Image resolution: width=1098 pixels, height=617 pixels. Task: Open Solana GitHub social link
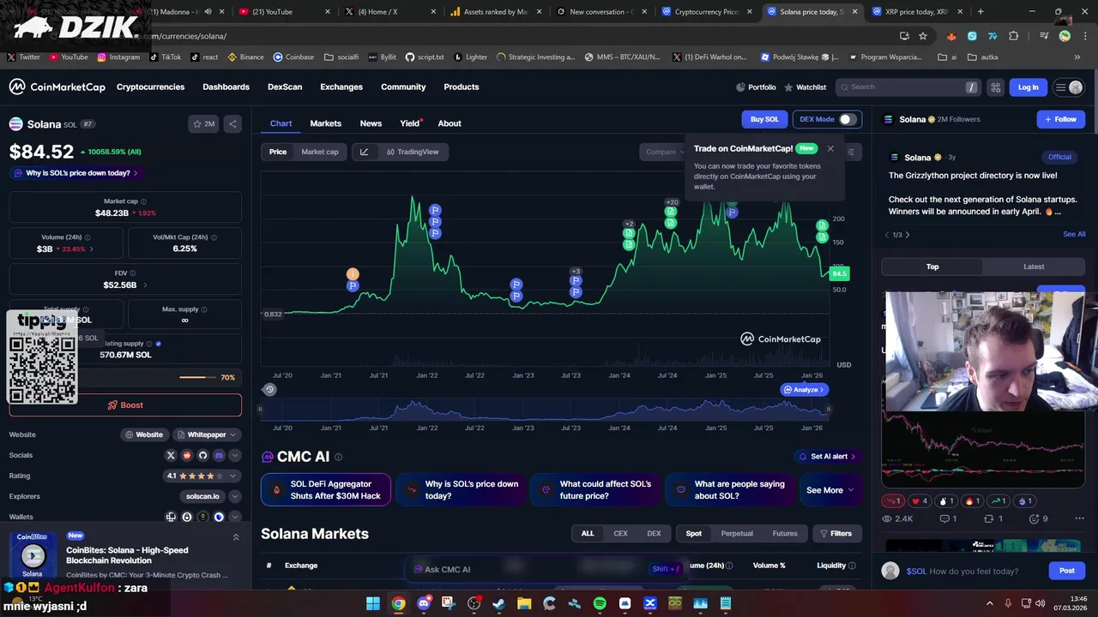click(202, 455)
